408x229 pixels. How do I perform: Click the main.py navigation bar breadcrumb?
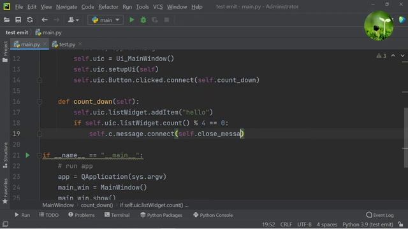pos(48,32)
